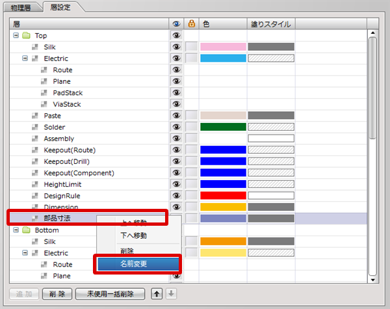Collapse the Top layer group
The height and width of the screenshot is (309, 390).
click(16, 36)
